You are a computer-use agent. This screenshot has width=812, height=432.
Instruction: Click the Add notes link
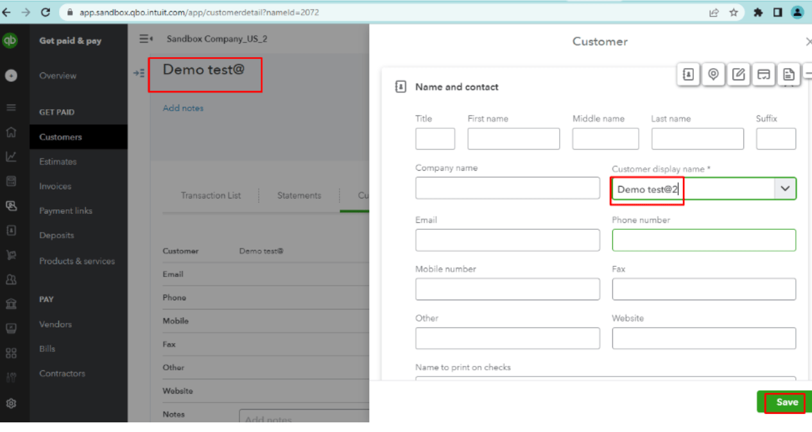[x=183, y=108]
